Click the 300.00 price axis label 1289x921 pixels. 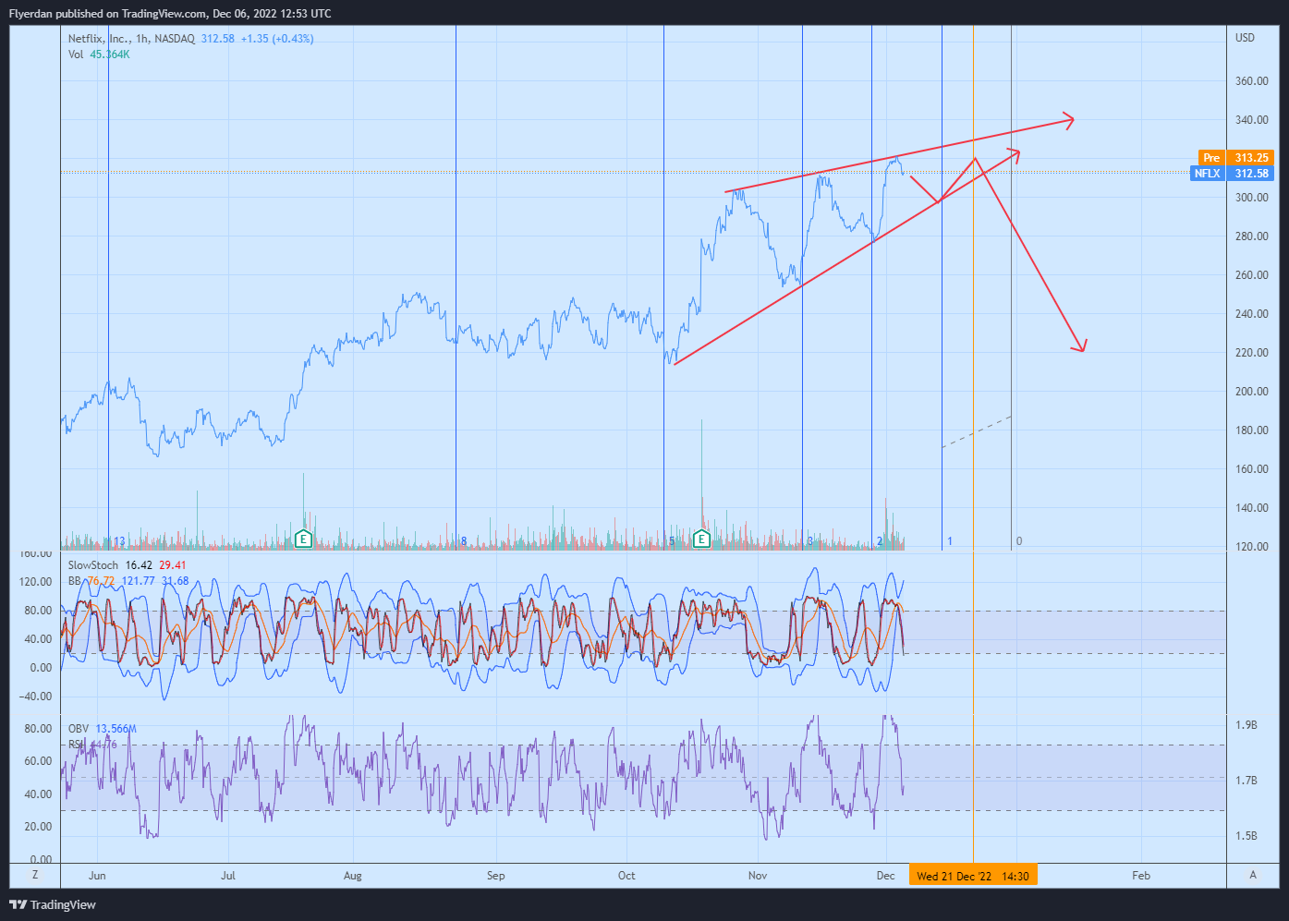click(1252, 198)
